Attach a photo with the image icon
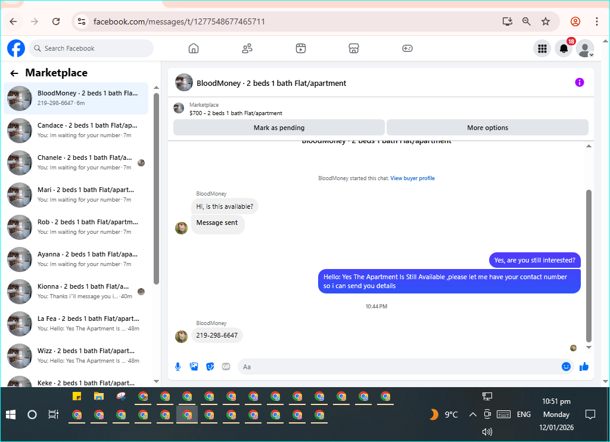This screenshot has width=610, height=442. click(x=194, y=366)
